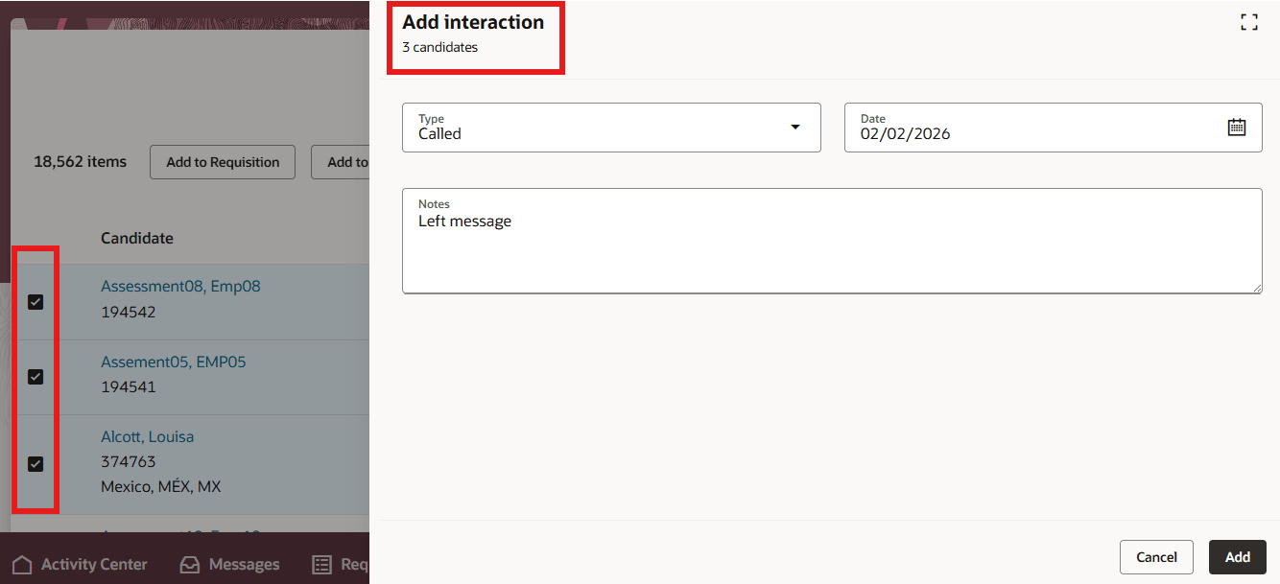Viewport: 1280px width, 584px height.
Task: Uncheck the Assement05, EMP05 candidate checkbox
Action: 36,377
